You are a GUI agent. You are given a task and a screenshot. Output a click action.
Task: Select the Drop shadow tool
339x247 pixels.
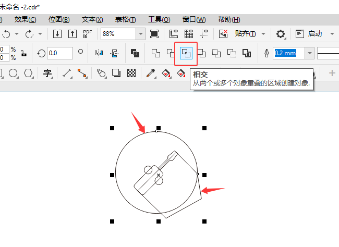(116, 73)
